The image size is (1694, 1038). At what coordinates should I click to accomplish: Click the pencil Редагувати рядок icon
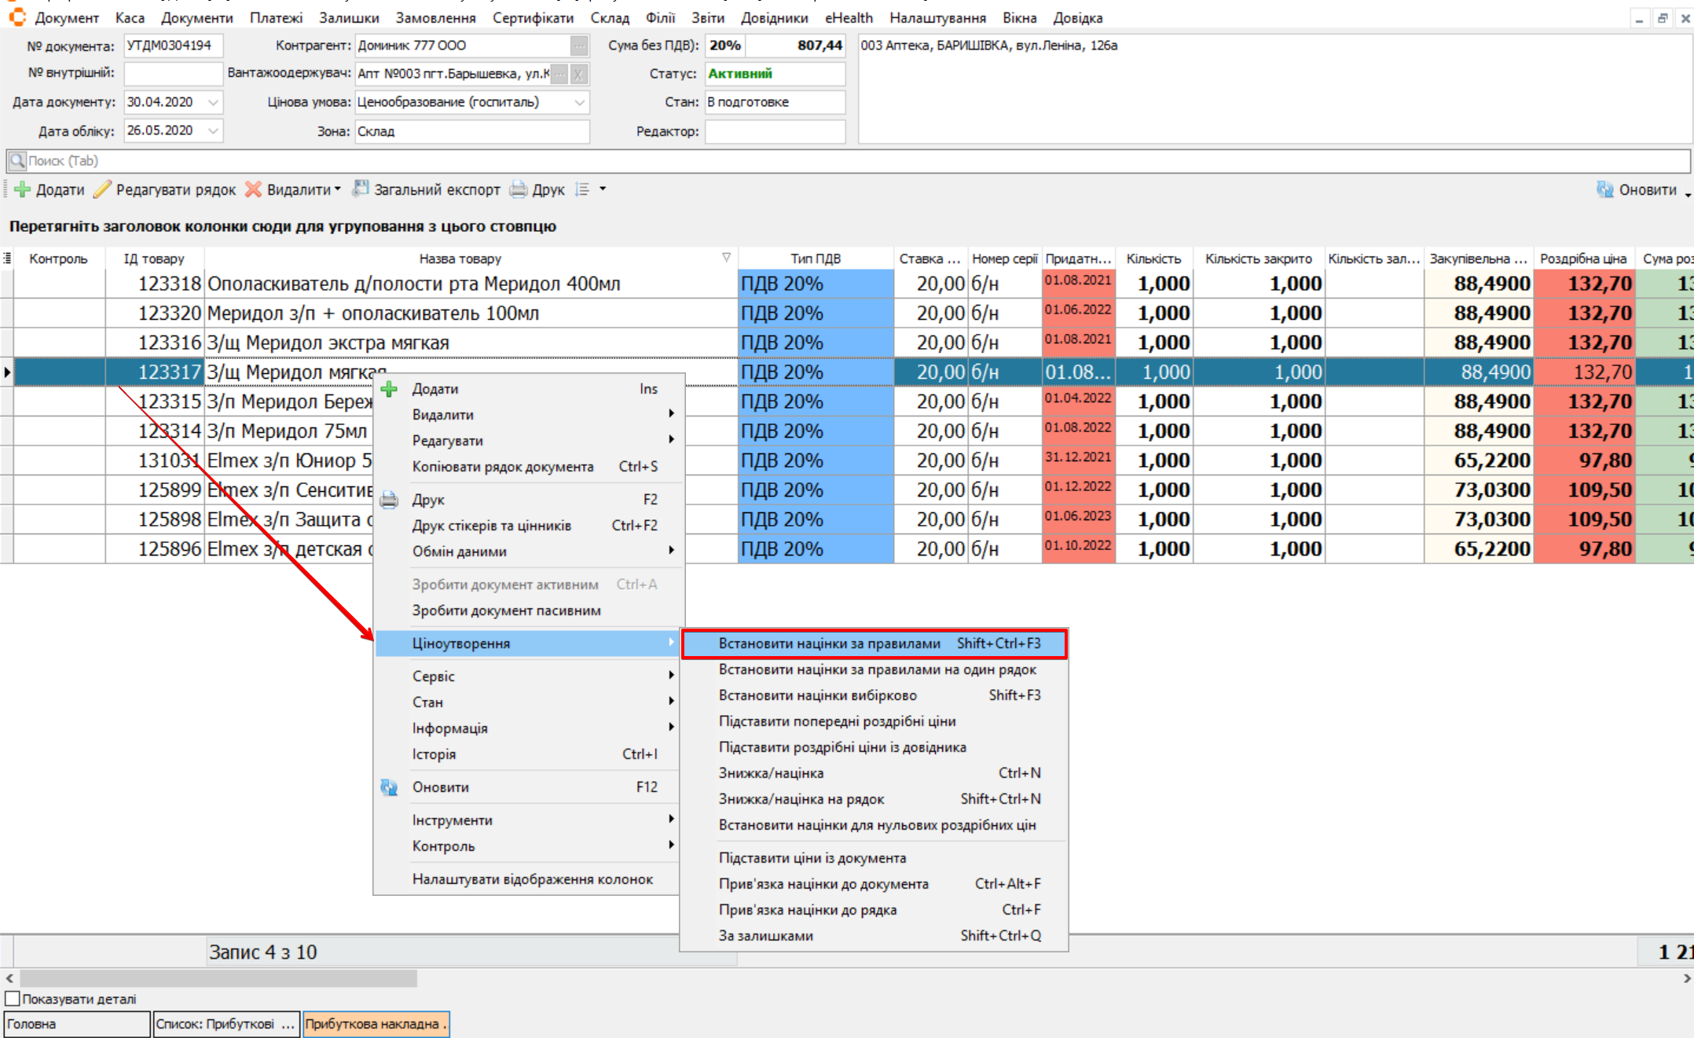point(102,189)
